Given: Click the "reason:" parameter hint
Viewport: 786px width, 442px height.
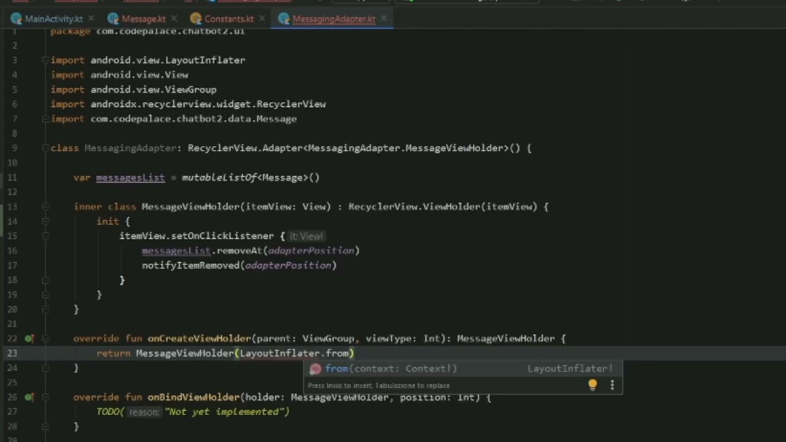Looking at the screenshot, I should (x=144, y=412).
